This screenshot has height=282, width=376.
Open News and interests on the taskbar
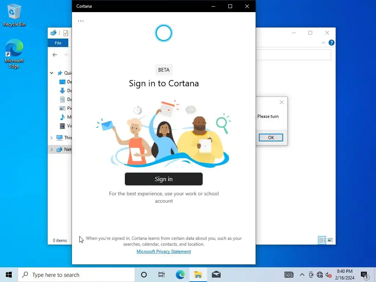[289, 275]
